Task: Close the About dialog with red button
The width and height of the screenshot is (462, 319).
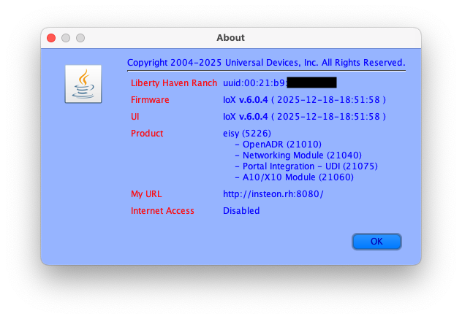Action: point(51,38)
